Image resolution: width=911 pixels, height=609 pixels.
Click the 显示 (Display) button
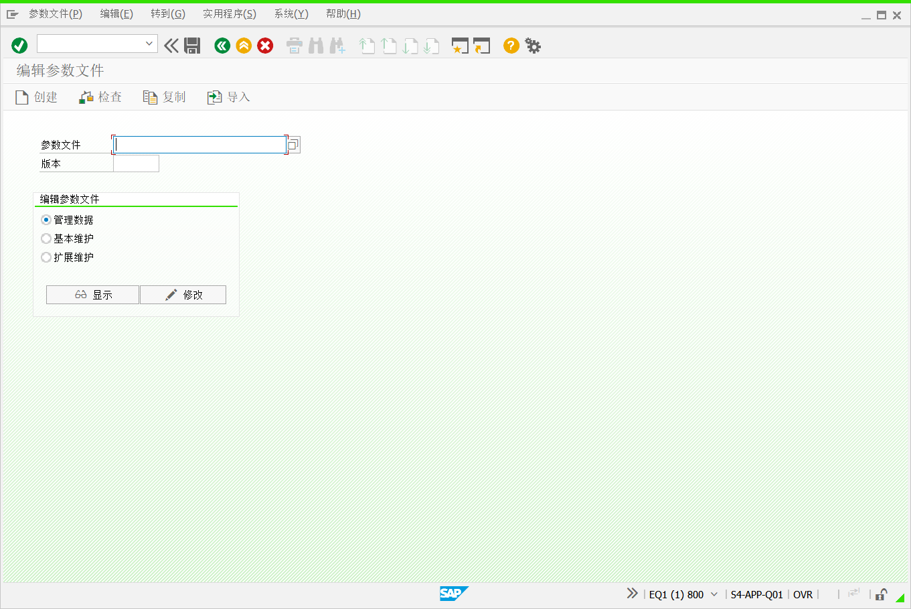(x=92, y=295)
